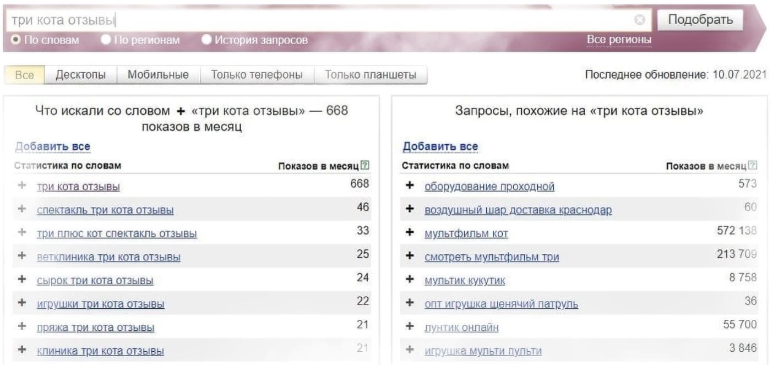
Task: Open the 'три кота отзывы' query link
Action: click(x=78, y=187)
